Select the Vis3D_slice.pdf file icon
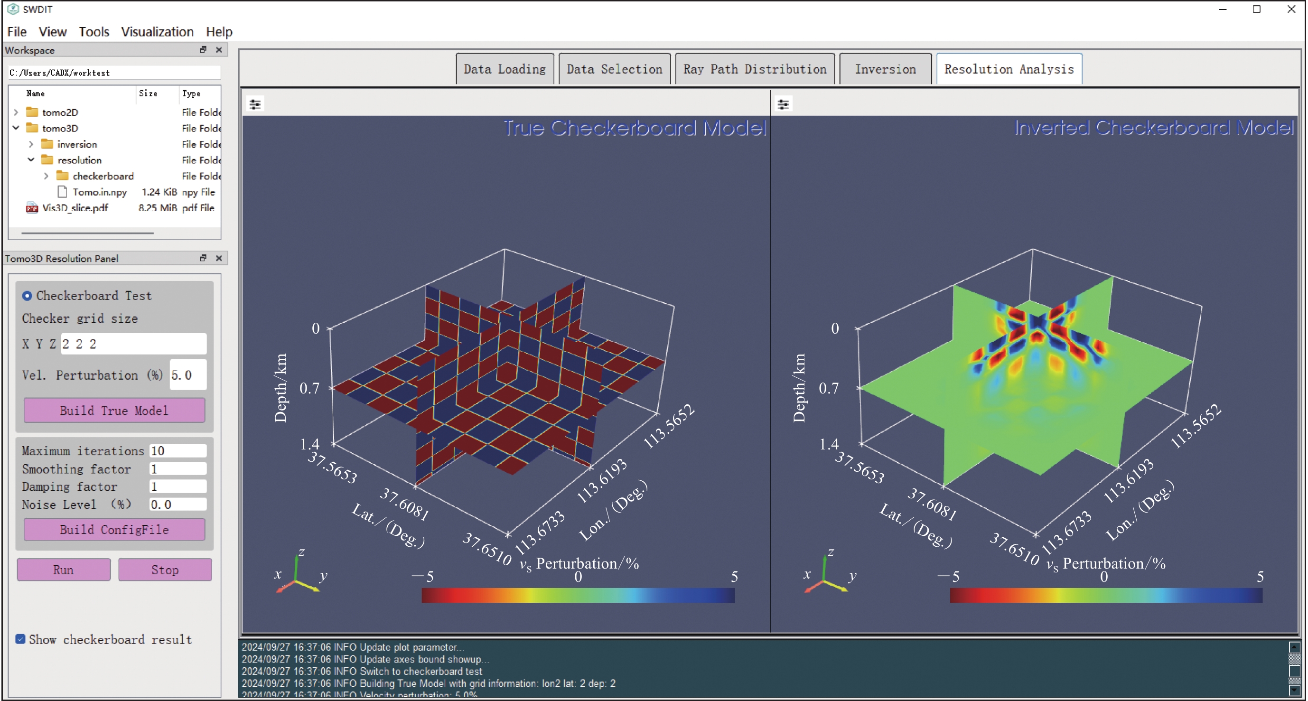 [x=31, y=207]
